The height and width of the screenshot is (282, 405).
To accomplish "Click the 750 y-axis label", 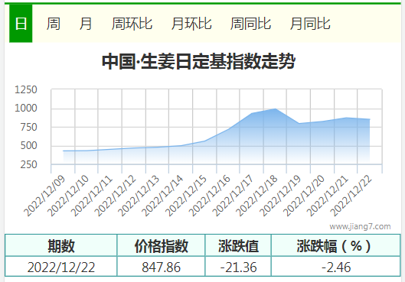I will click(28, 127).
